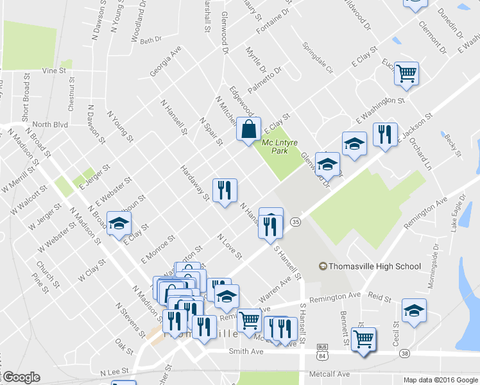Click the shopping cart marker near Clermont Dr
Viewport: 480px width, 385px height.
407,76
